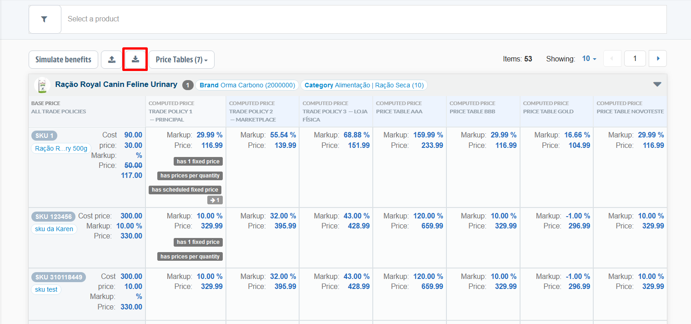Open the Price Tables (7) dropdown
This screenshot has height=324, width=691.
coord(181,60)
